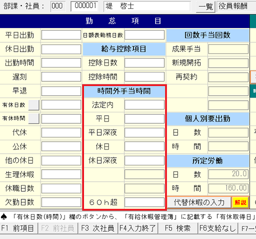Click the 日額表勤務日数 input field
256x239 pixels.
pos(144,35)
